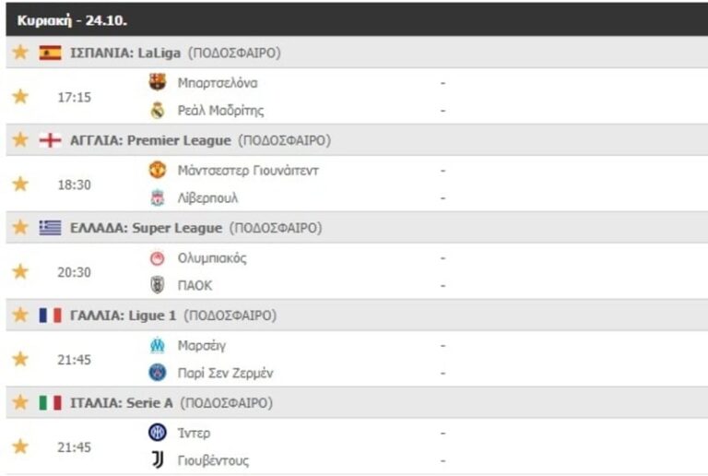708x476 pixels.
Task: Click the Μαρσέιγ team name
Action: click(202, 345)
